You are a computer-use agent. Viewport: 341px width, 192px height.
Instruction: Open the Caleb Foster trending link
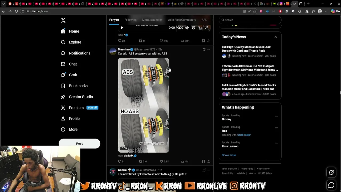[x=244, y=135]
